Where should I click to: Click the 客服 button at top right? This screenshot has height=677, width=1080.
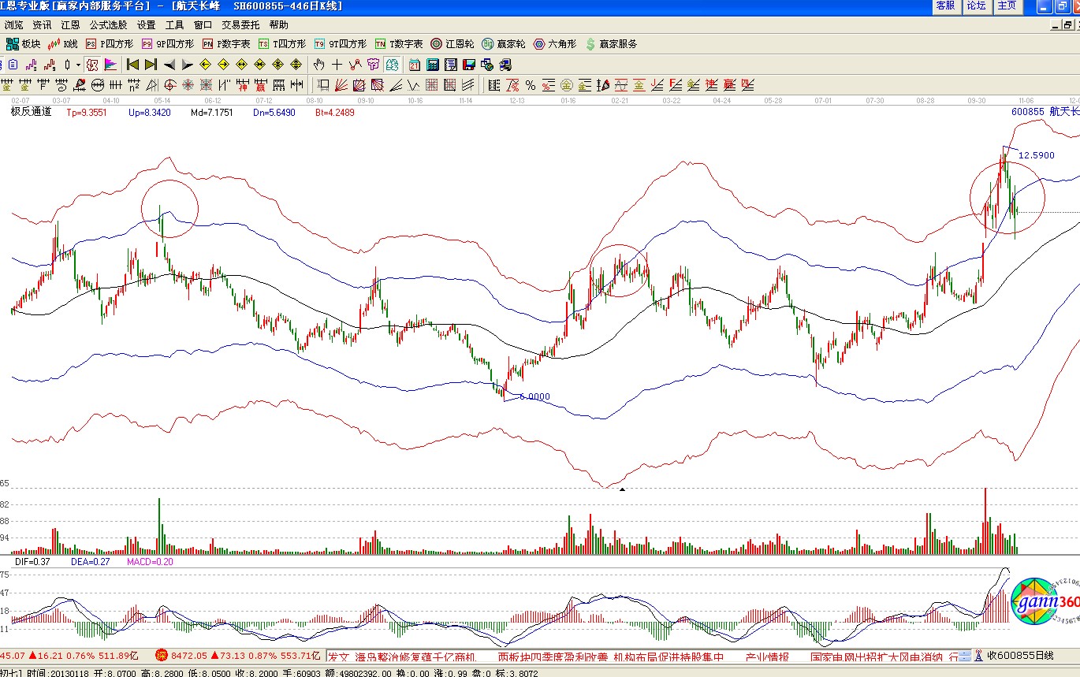click(x=945, y=6)
